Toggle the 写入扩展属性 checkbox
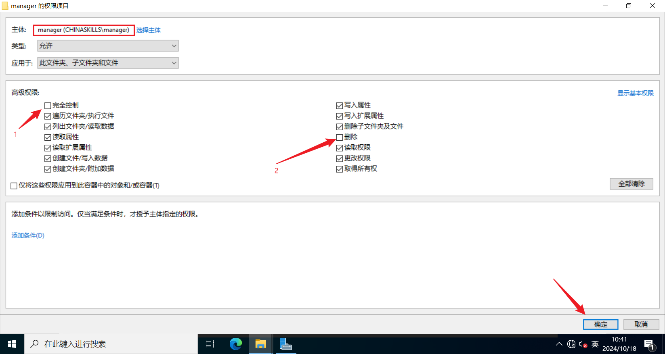The height and width of the screenshot is (354, 665). [340, 116]
